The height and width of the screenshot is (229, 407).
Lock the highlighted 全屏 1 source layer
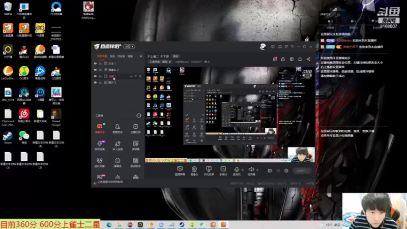[x=100, y=76]
